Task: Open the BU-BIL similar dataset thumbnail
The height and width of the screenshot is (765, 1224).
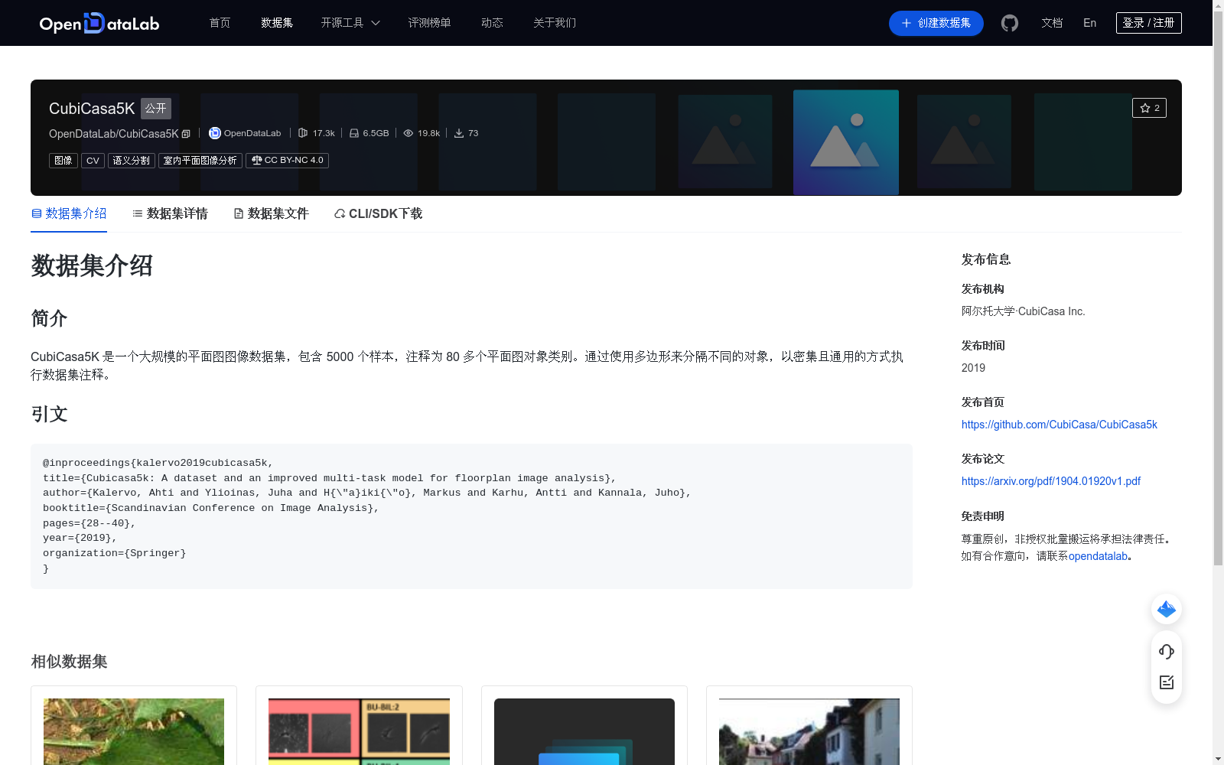Action: click(x=359, y=731)
